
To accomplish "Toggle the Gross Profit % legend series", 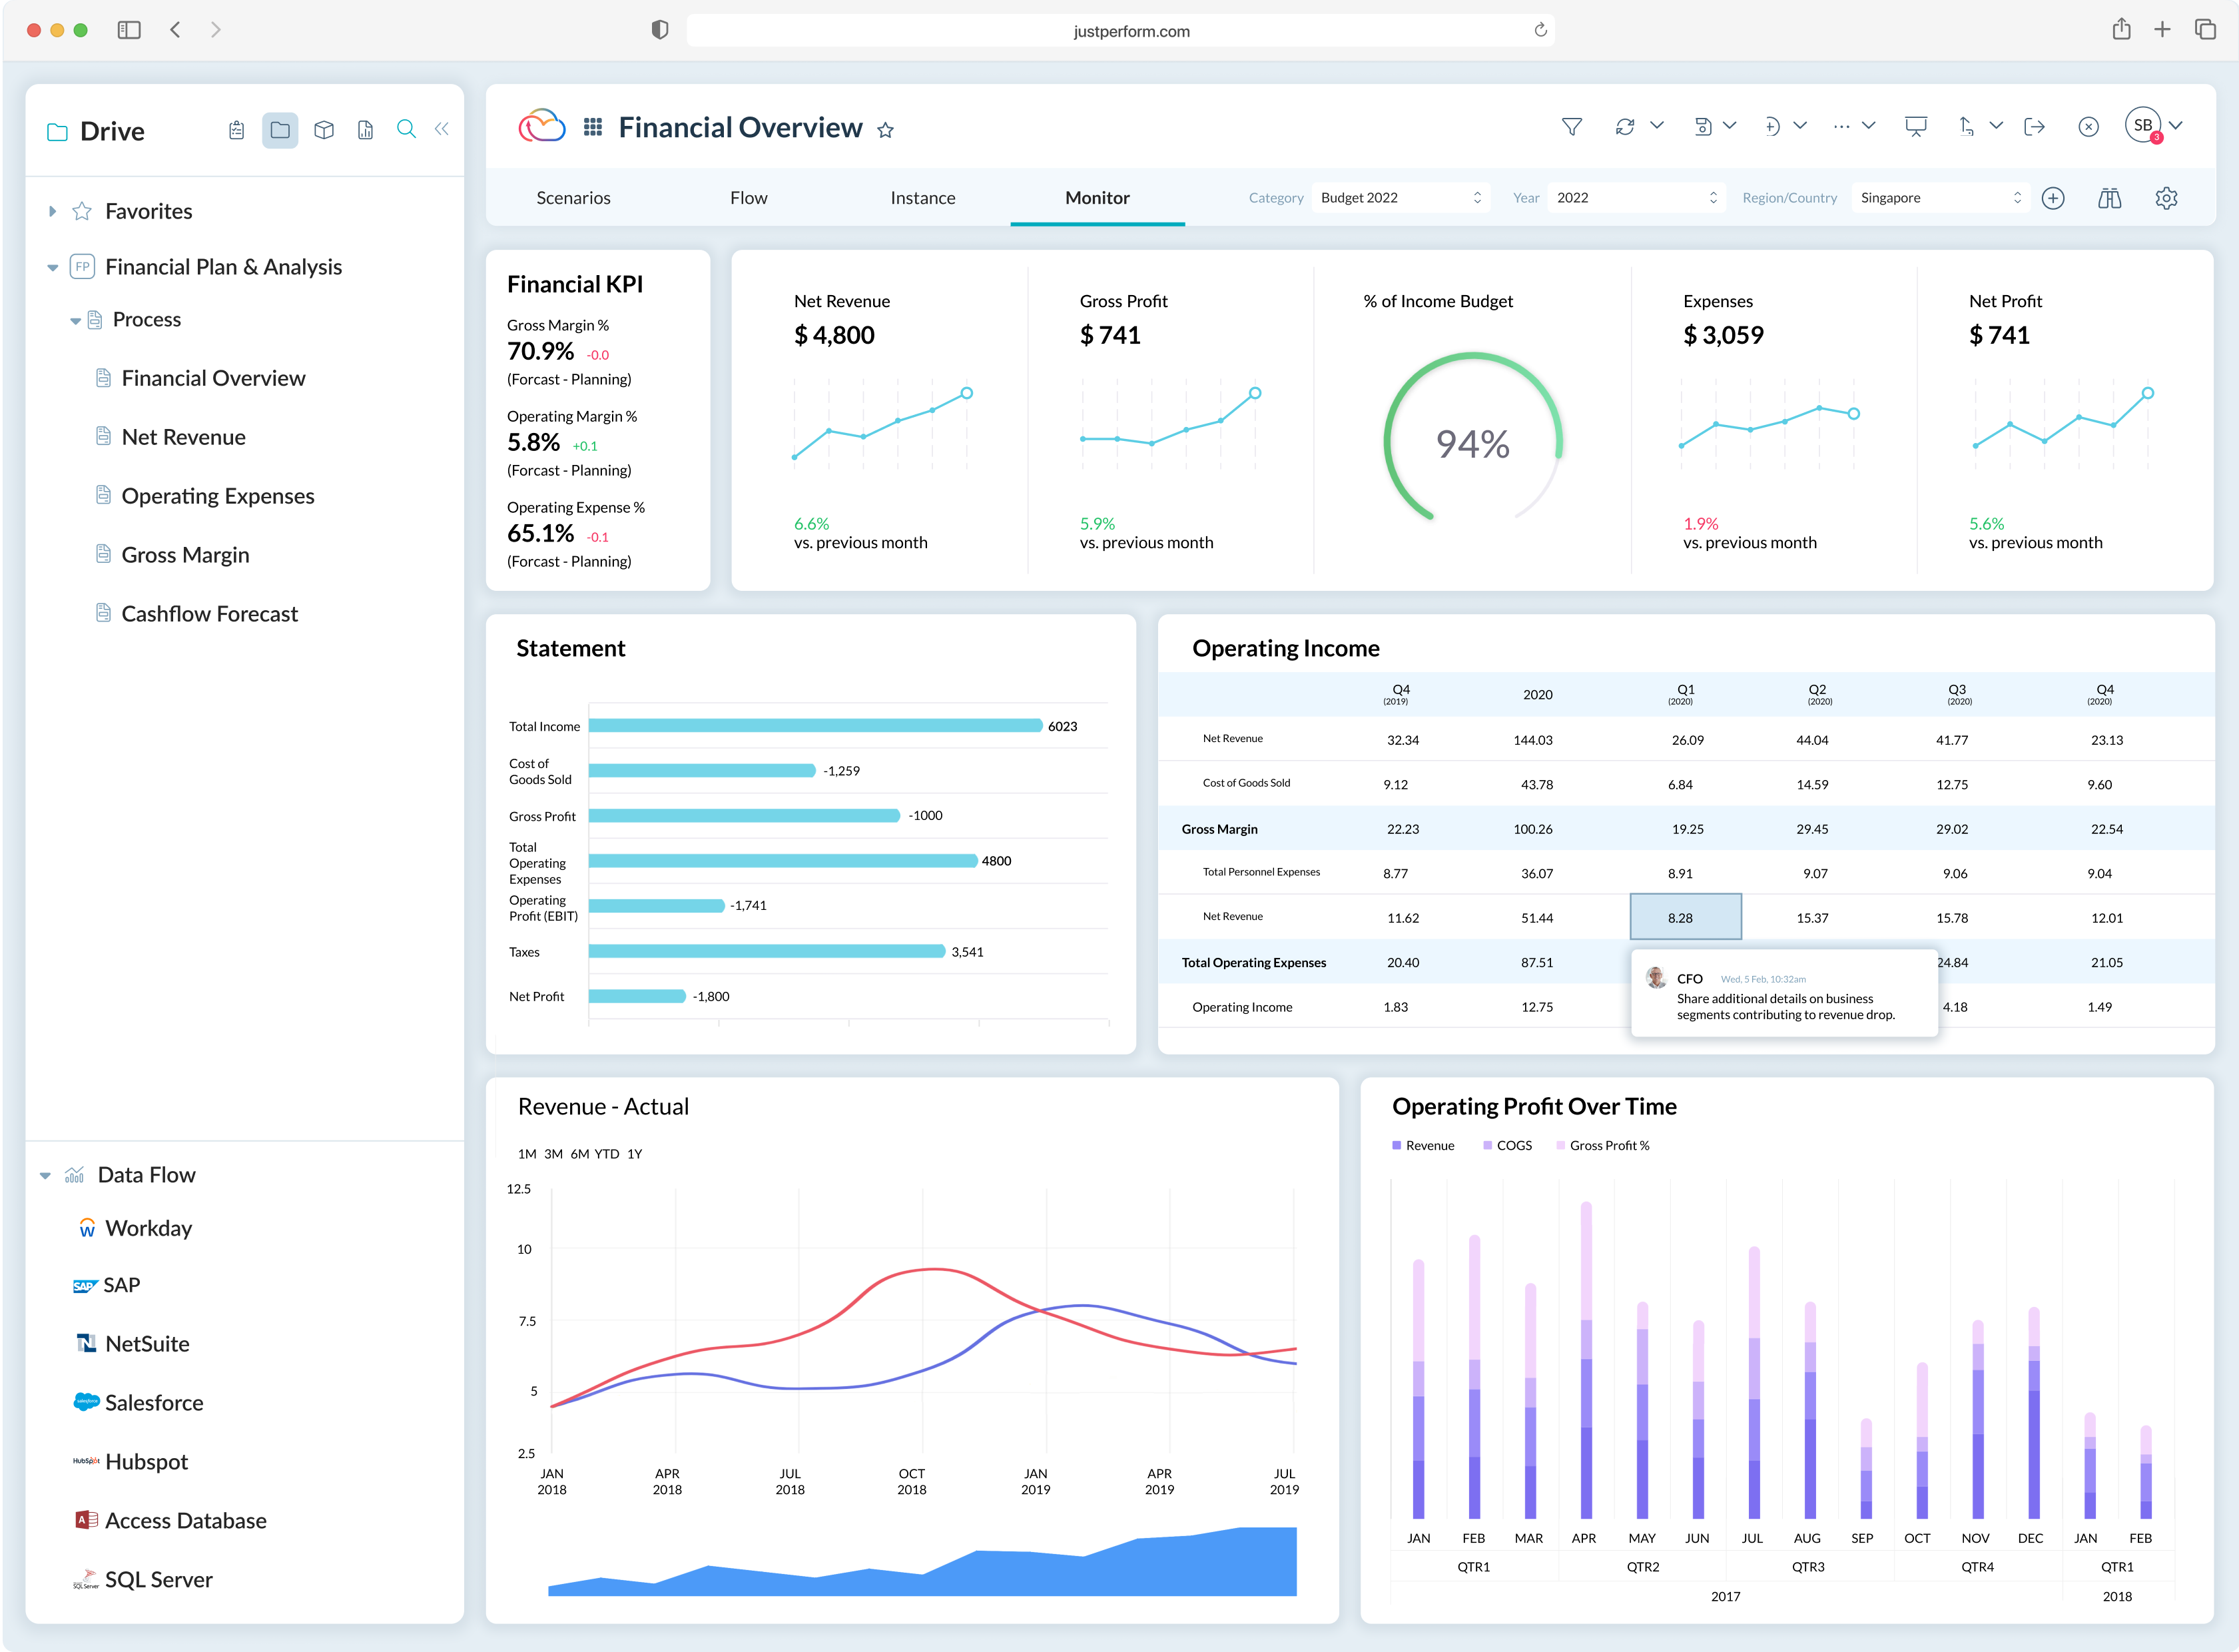I will pyautogui.click(x=1608, y=1146).
